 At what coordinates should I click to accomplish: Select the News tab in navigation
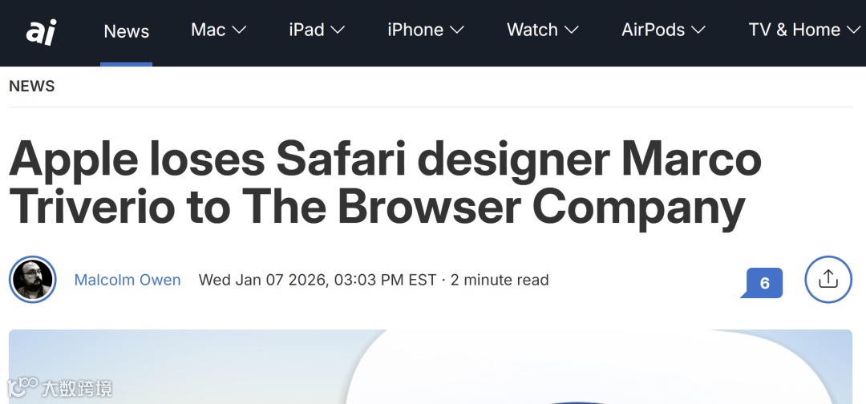point(127,31)
